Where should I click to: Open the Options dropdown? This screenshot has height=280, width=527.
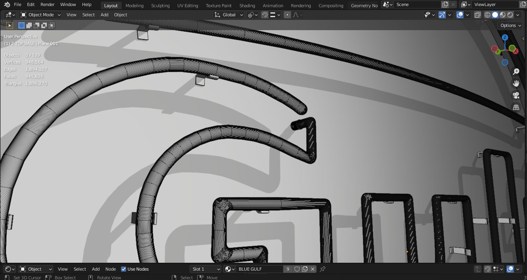[x=510, y=25]
